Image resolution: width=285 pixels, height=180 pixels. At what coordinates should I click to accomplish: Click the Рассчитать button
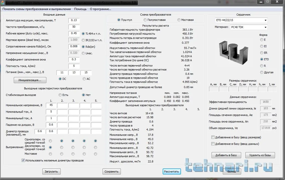(x=172, y=171)
